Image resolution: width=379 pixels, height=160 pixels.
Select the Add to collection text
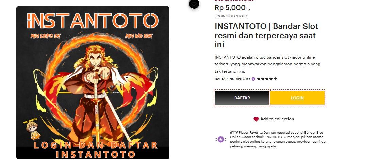pos(277,119)
